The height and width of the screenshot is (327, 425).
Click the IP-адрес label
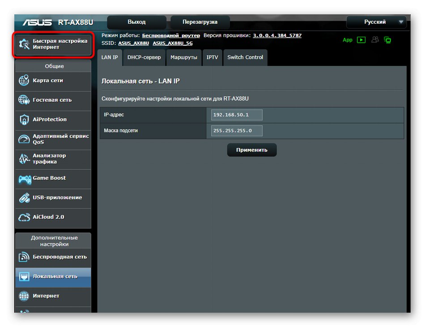coord(114,115)
